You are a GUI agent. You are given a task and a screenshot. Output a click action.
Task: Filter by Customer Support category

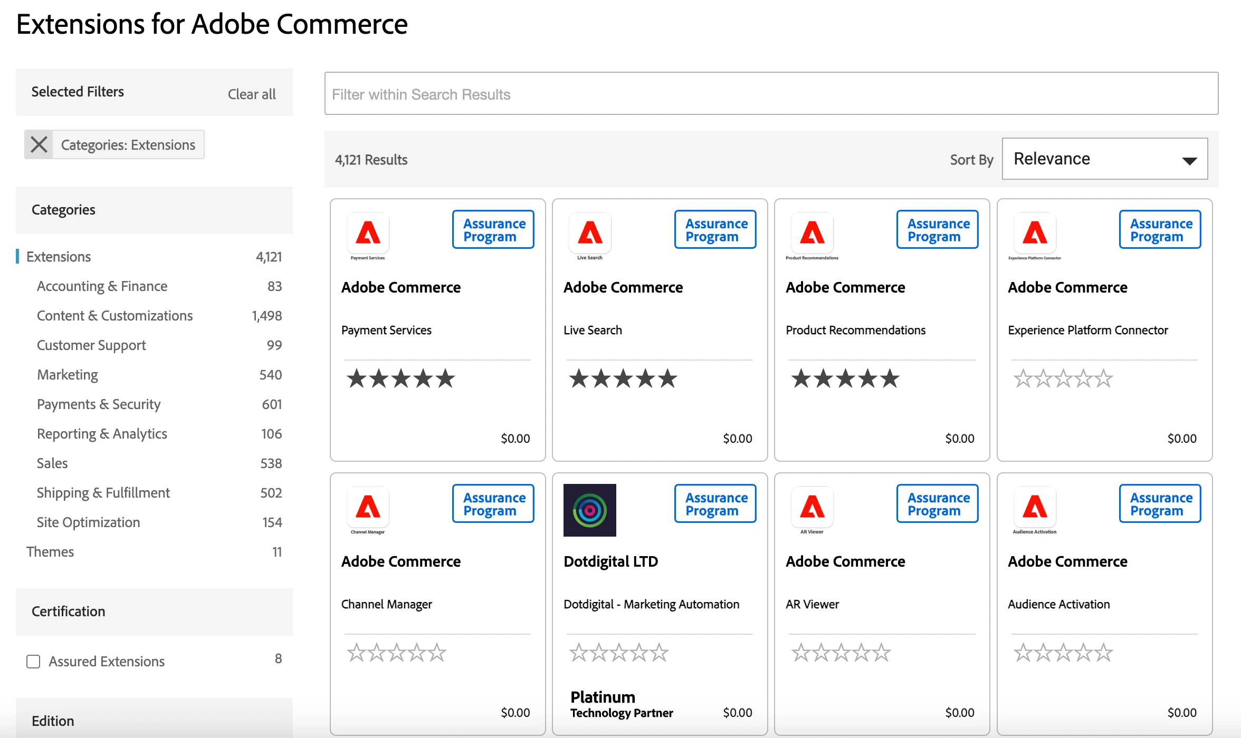click(91, 345)
